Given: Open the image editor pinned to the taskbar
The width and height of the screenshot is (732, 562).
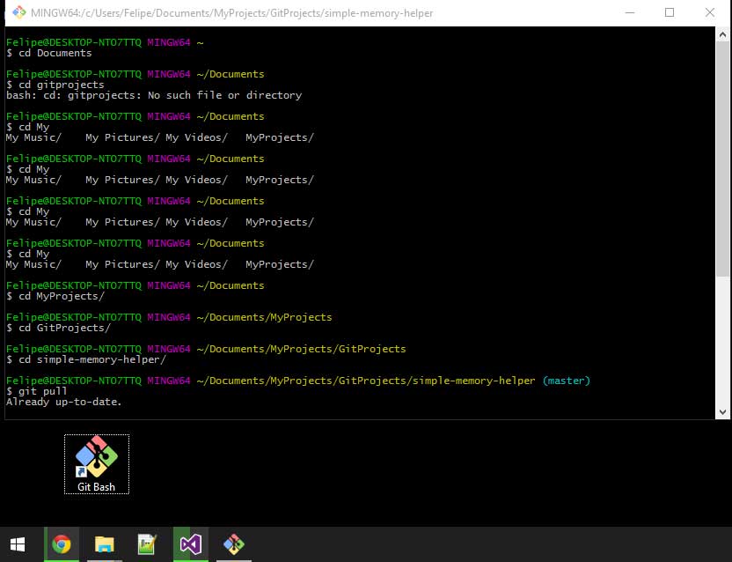Looking at the screenshot, I should point(147,544).
